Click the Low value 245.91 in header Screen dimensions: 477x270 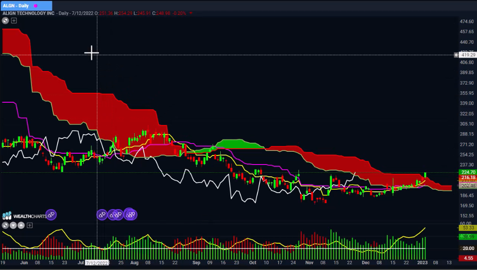tap(144, 13)
